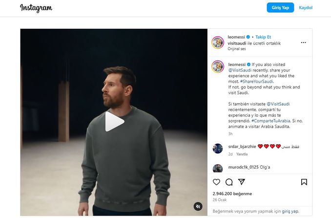Save post with the bookmark icon

[304, 182]
